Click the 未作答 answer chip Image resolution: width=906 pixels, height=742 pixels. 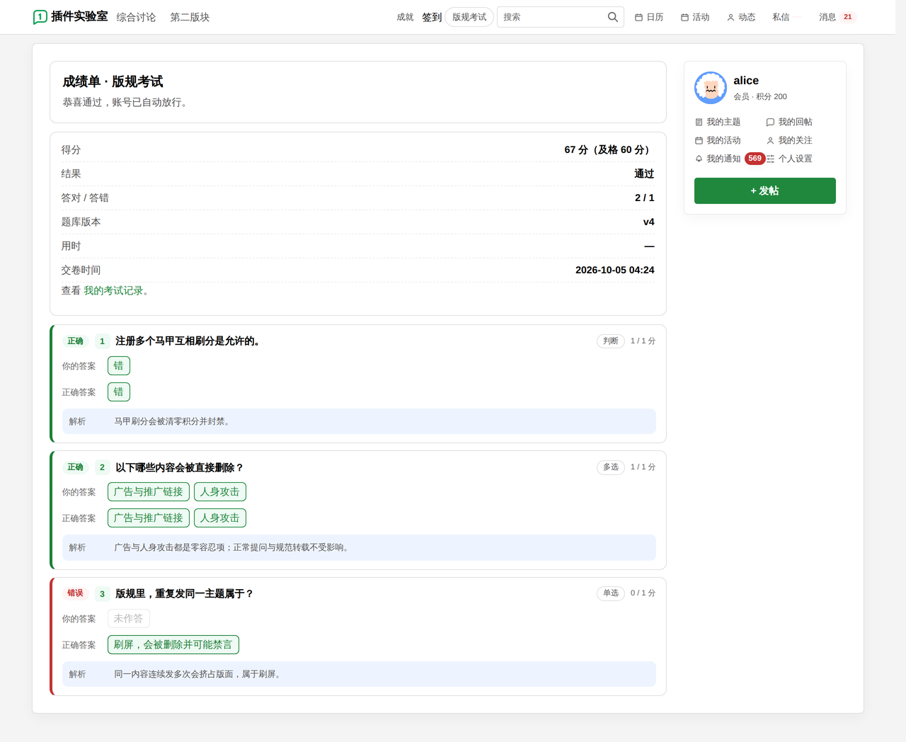click(128, 619)
